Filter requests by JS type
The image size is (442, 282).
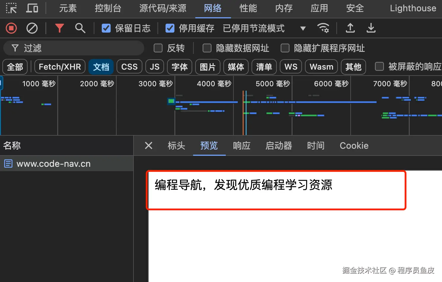(x=155, y=67)
